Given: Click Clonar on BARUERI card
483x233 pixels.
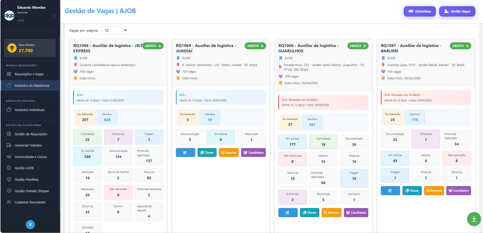Looking at the screenshot, I should click(412, 191).
